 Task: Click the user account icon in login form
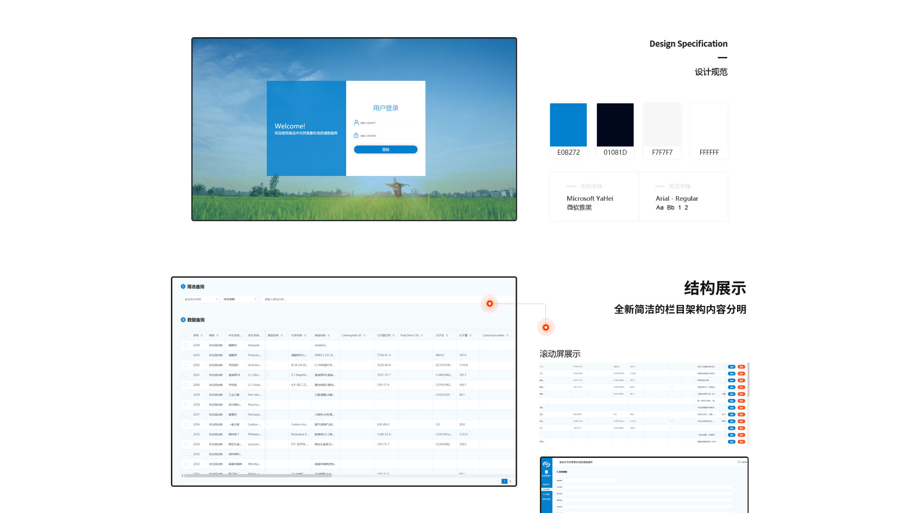click(x=356, y=123)
